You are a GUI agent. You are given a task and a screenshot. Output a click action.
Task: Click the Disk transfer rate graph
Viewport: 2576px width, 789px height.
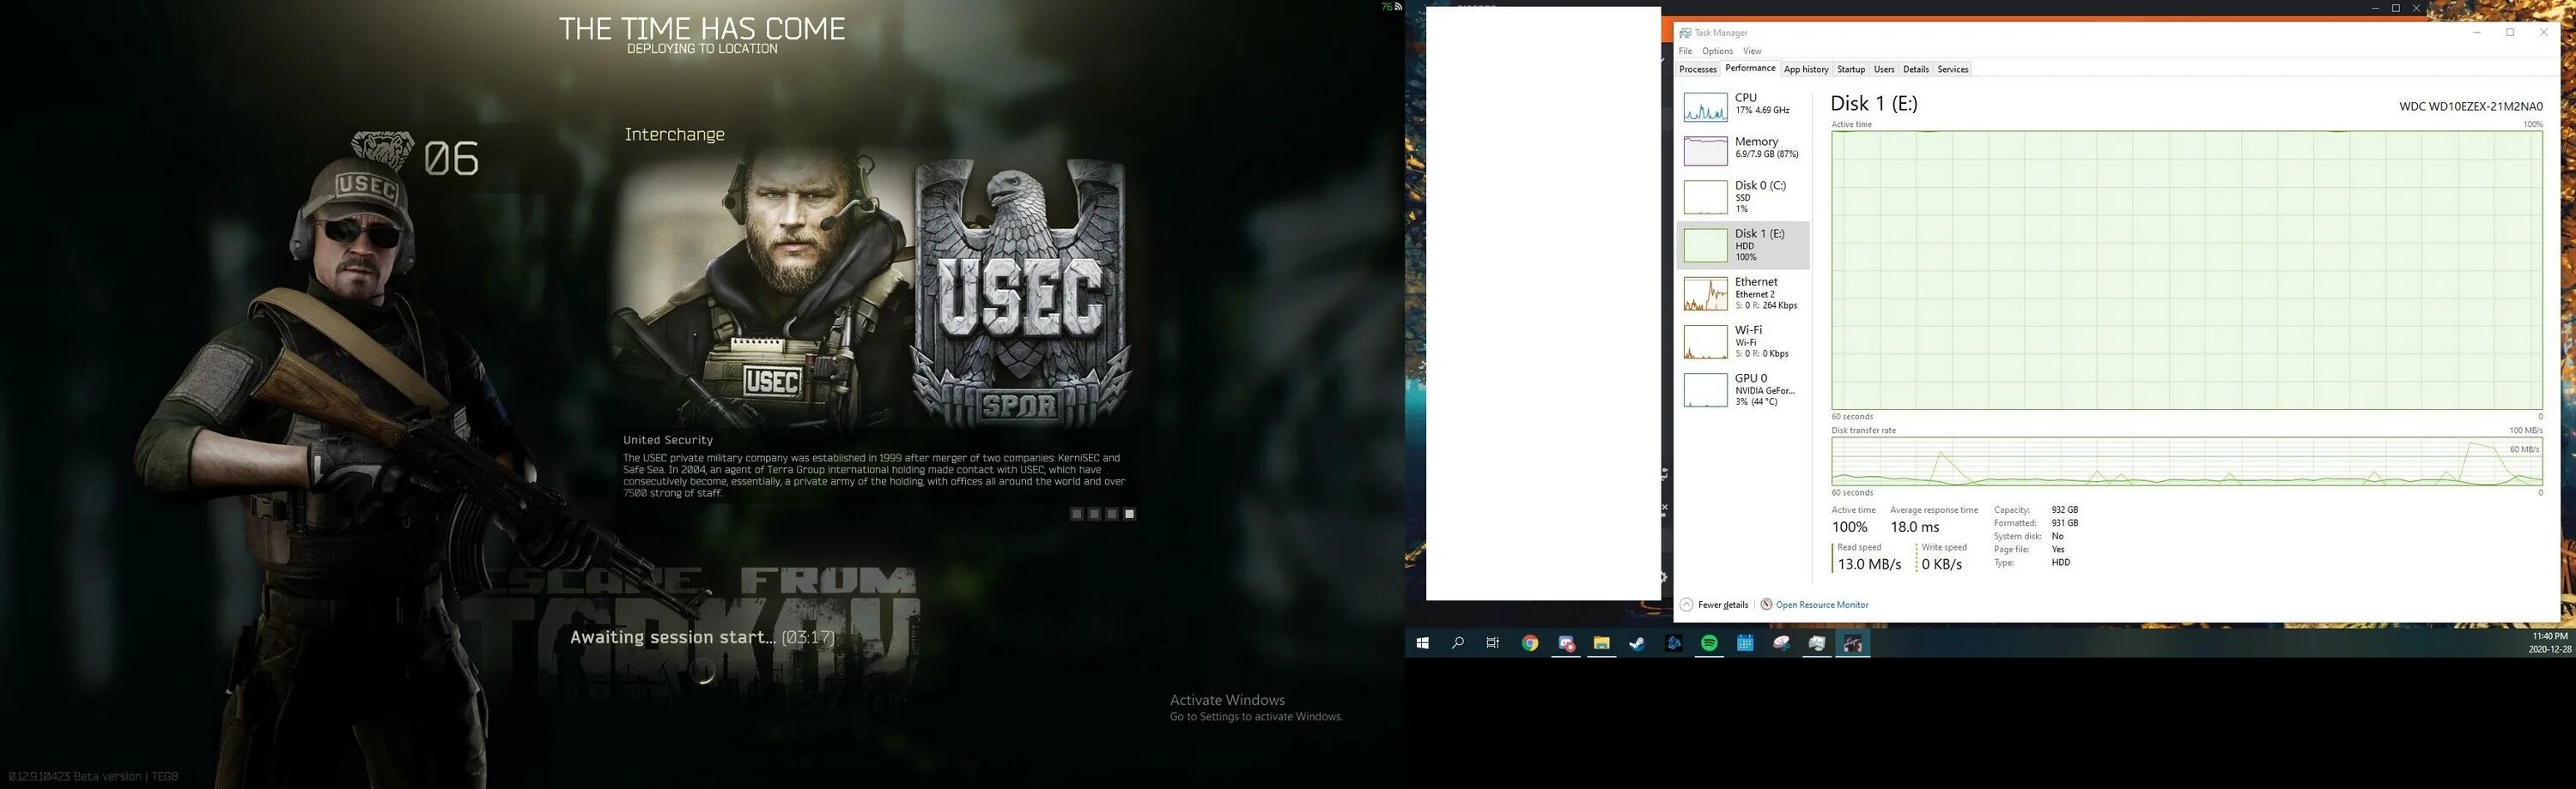[x=2187, y=461]
